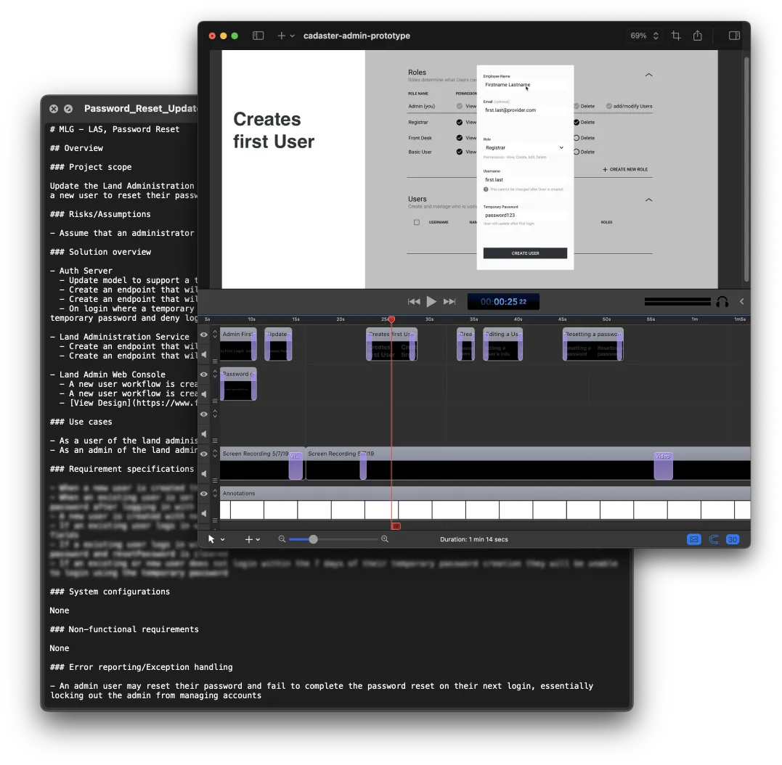Select the pointer tool in the timeline toolbar
The width and height of the screenshot is (782, 765).
tap(212, 539)
